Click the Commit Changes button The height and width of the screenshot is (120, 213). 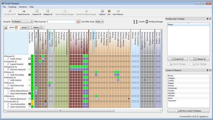pos(177,64)
